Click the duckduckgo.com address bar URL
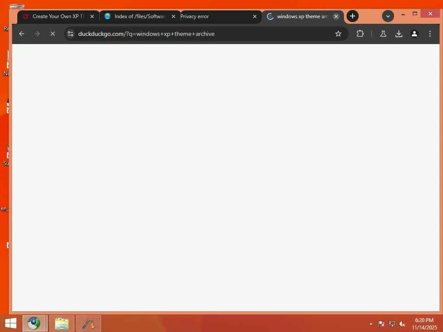Viewport: 443px width, 332px height. coord(146,34)
